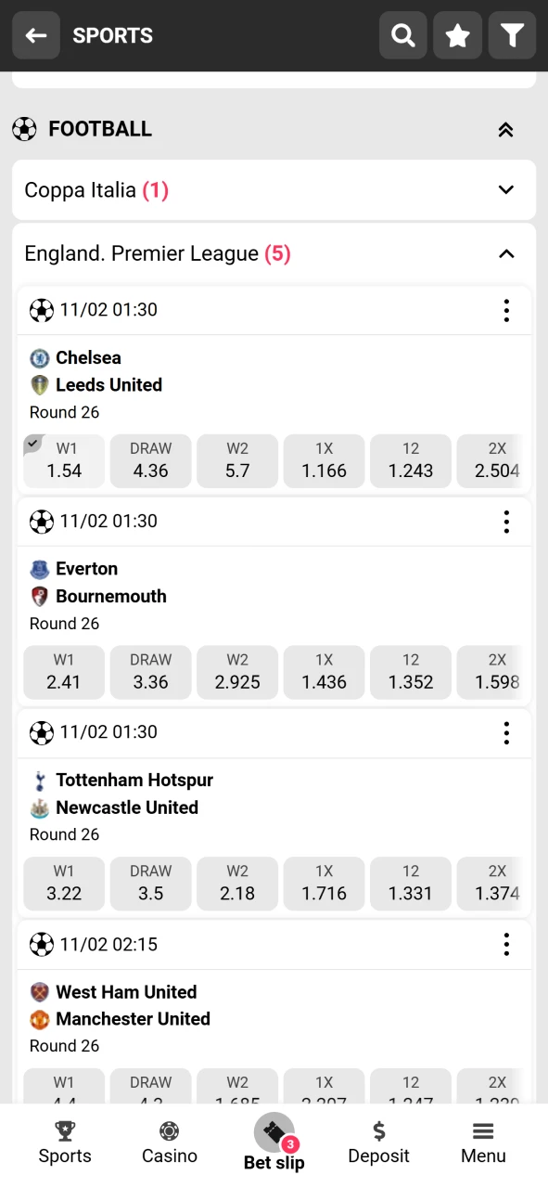Open the Menu in the bottom bar
The height and width of the screenshot is (1188, 548).
coord(483,1142)
